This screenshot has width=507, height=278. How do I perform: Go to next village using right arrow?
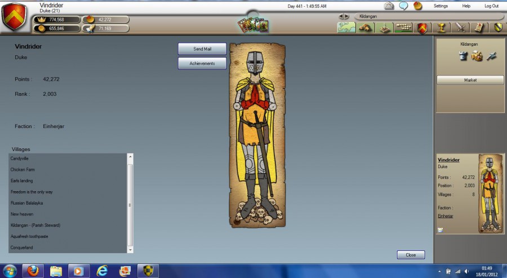click(347, 16)
